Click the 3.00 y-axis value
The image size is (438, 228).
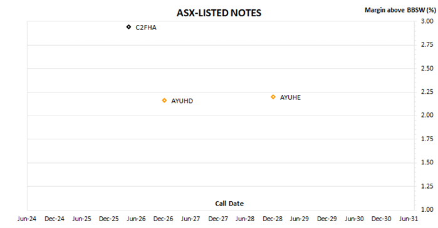427,21
